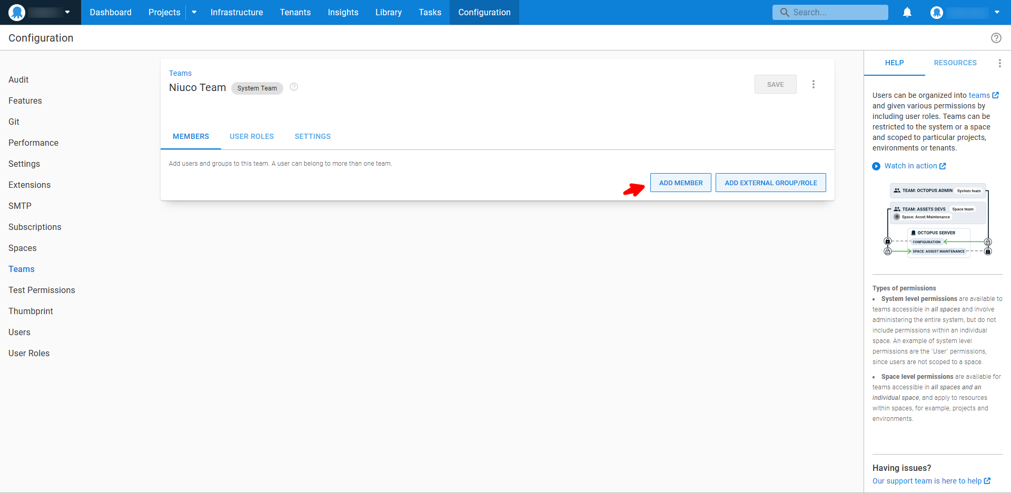This screenshot has height=493, width=1011.
Task: Open Users in the sidebar
Action: pos(19,332)
